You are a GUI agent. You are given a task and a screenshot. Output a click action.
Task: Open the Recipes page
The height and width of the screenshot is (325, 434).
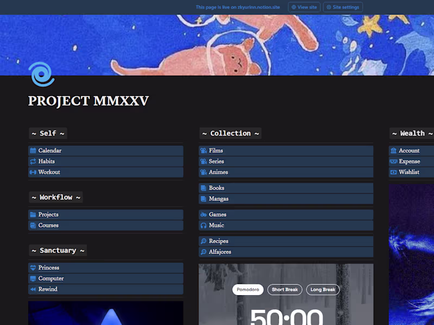pos(286,241)
